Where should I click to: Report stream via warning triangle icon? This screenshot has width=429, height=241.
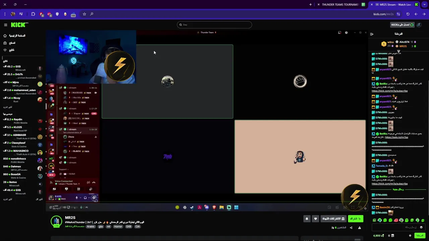click(x=360, y=228)
